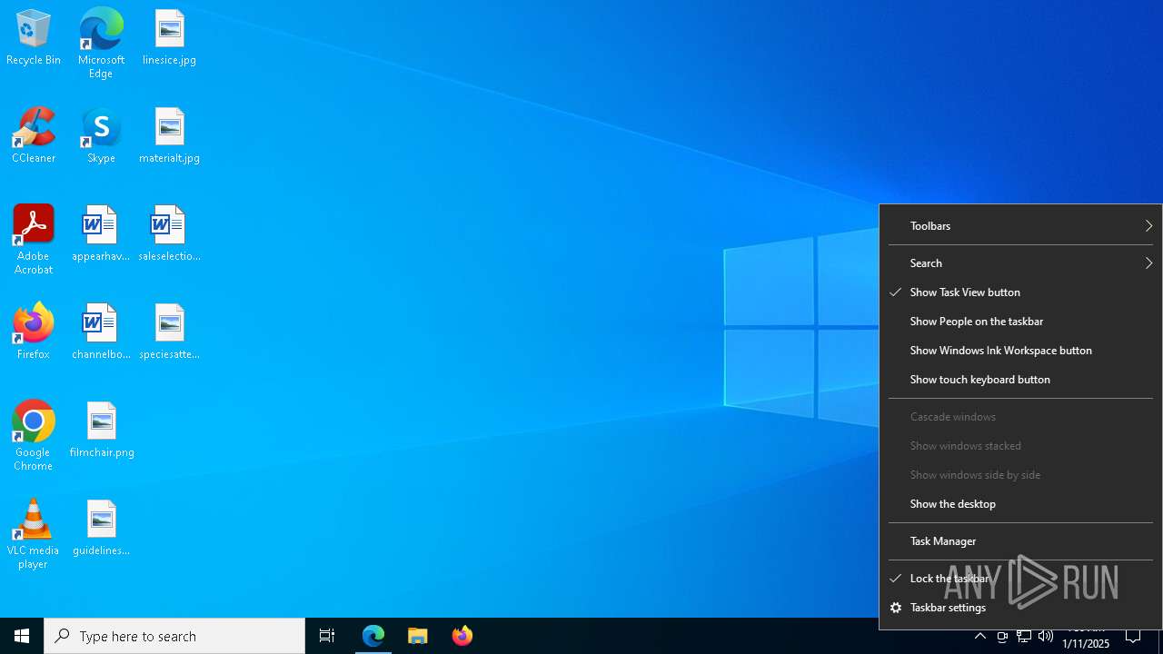Screen dimensions: 1163x654
Task: Select the Firefox desktop shortcut
Action: [x=34, y=332]
